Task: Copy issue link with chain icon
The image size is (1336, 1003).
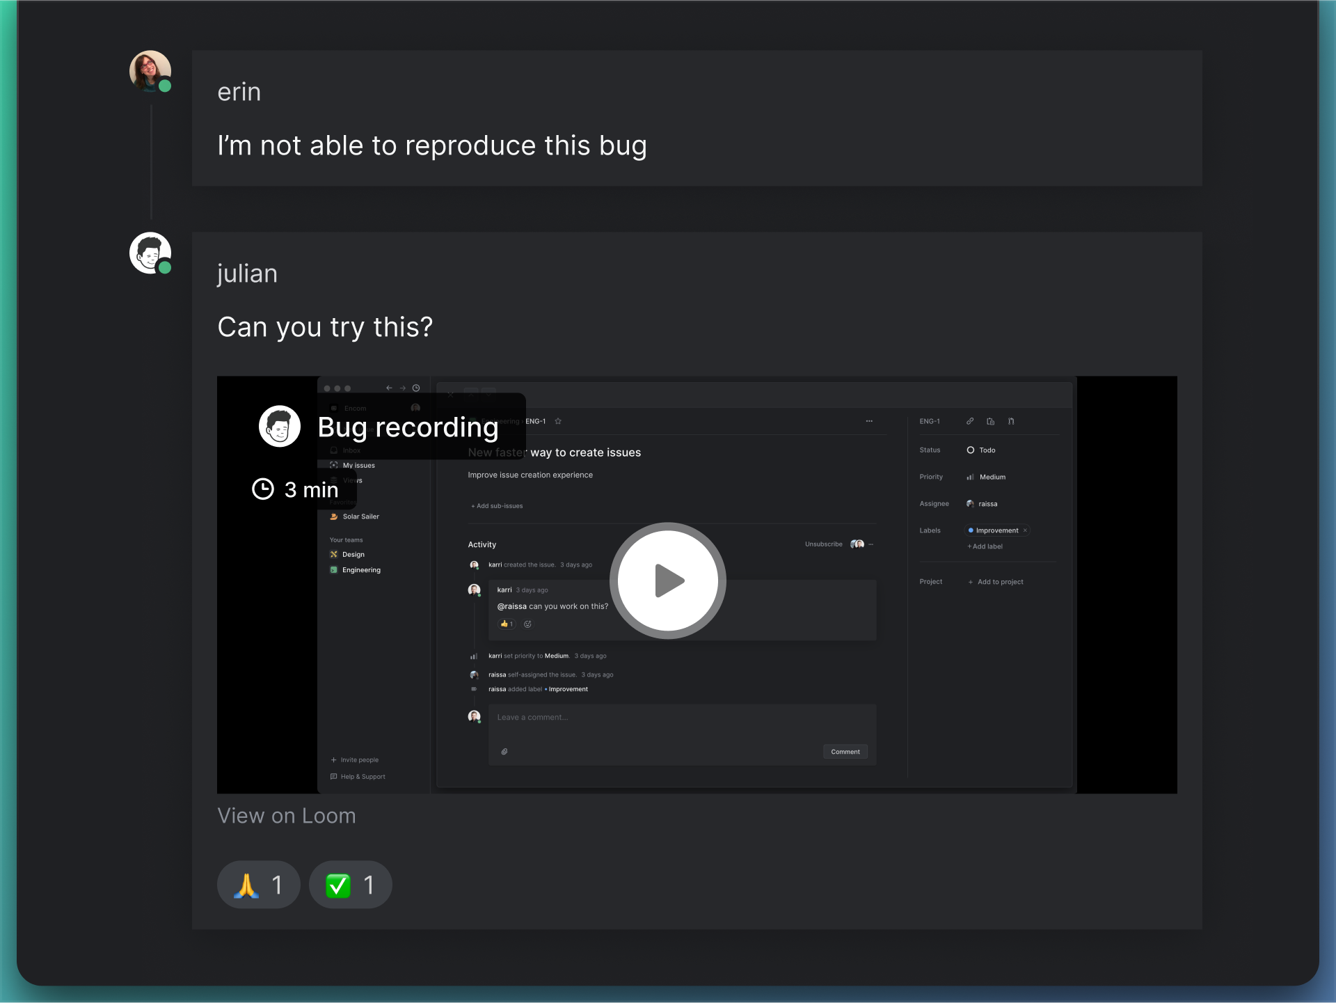Action: tap(970, 421)
